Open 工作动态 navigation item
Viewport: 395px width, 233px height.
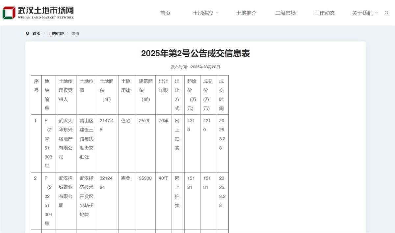[325, 13]
